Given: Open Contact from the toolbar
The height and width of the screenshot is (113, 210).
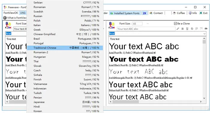Looking at the screenshot, I should click(x=156, y=13).
